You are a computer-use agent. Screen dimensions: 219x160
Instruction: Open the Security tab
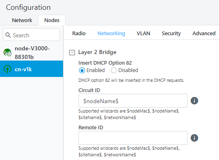click(x=171, y=34)
